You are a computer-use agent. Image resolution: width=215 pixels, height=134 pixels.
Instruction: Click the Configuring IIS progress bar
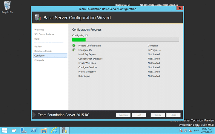coord(125,40)
